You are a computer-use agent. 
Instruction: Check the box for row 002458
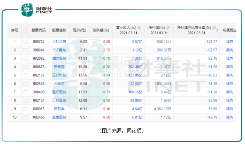[x=25, y=117]
